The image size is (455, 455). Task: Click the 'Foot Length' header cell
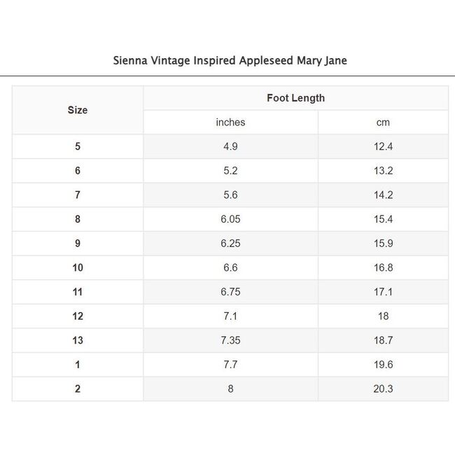pyautogui.click(x=295, y=98)
